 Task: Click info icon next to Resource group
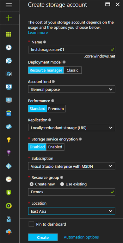pos(62,178)
